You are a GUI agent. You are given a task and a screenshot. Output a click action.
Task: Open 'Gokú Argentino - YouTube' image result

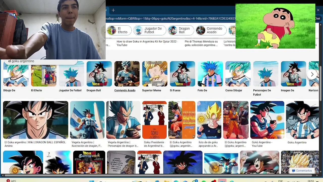click(267, 120)
